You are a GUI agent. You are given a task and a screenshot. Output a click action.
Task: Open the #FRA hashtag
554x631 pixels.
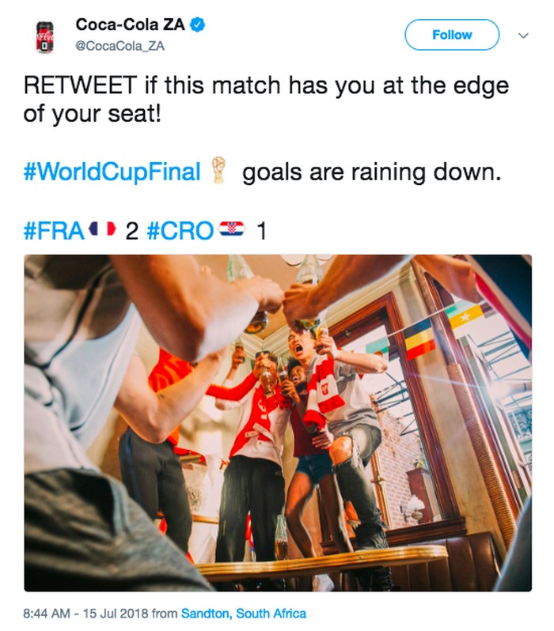[54, 231]
